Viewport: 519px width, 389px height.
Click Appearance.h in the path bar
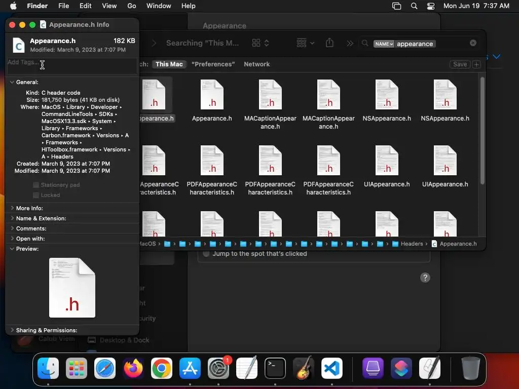coord(454,244)
